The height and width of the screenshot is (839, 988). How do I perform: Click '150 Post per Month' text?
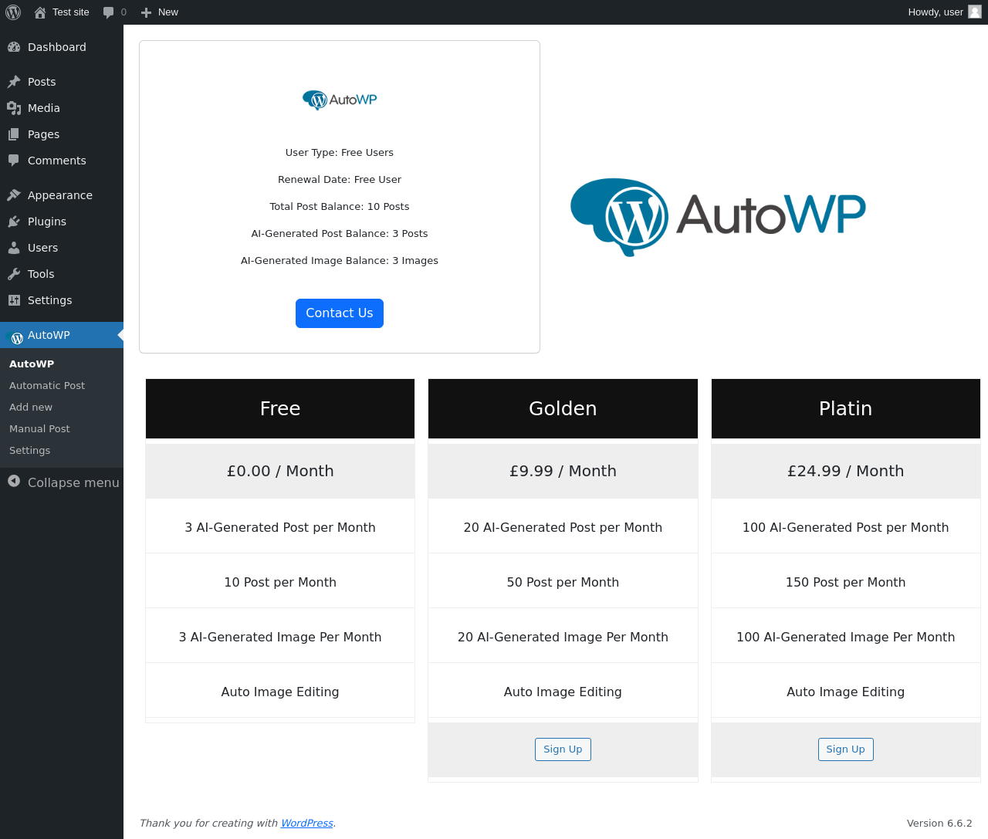tap(846, 582)
